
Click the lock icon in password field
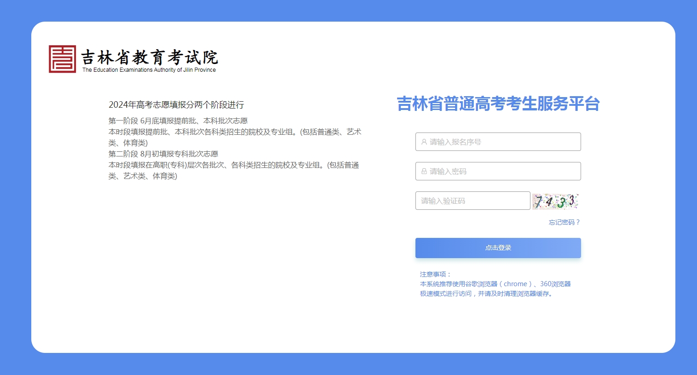[424, 172]
